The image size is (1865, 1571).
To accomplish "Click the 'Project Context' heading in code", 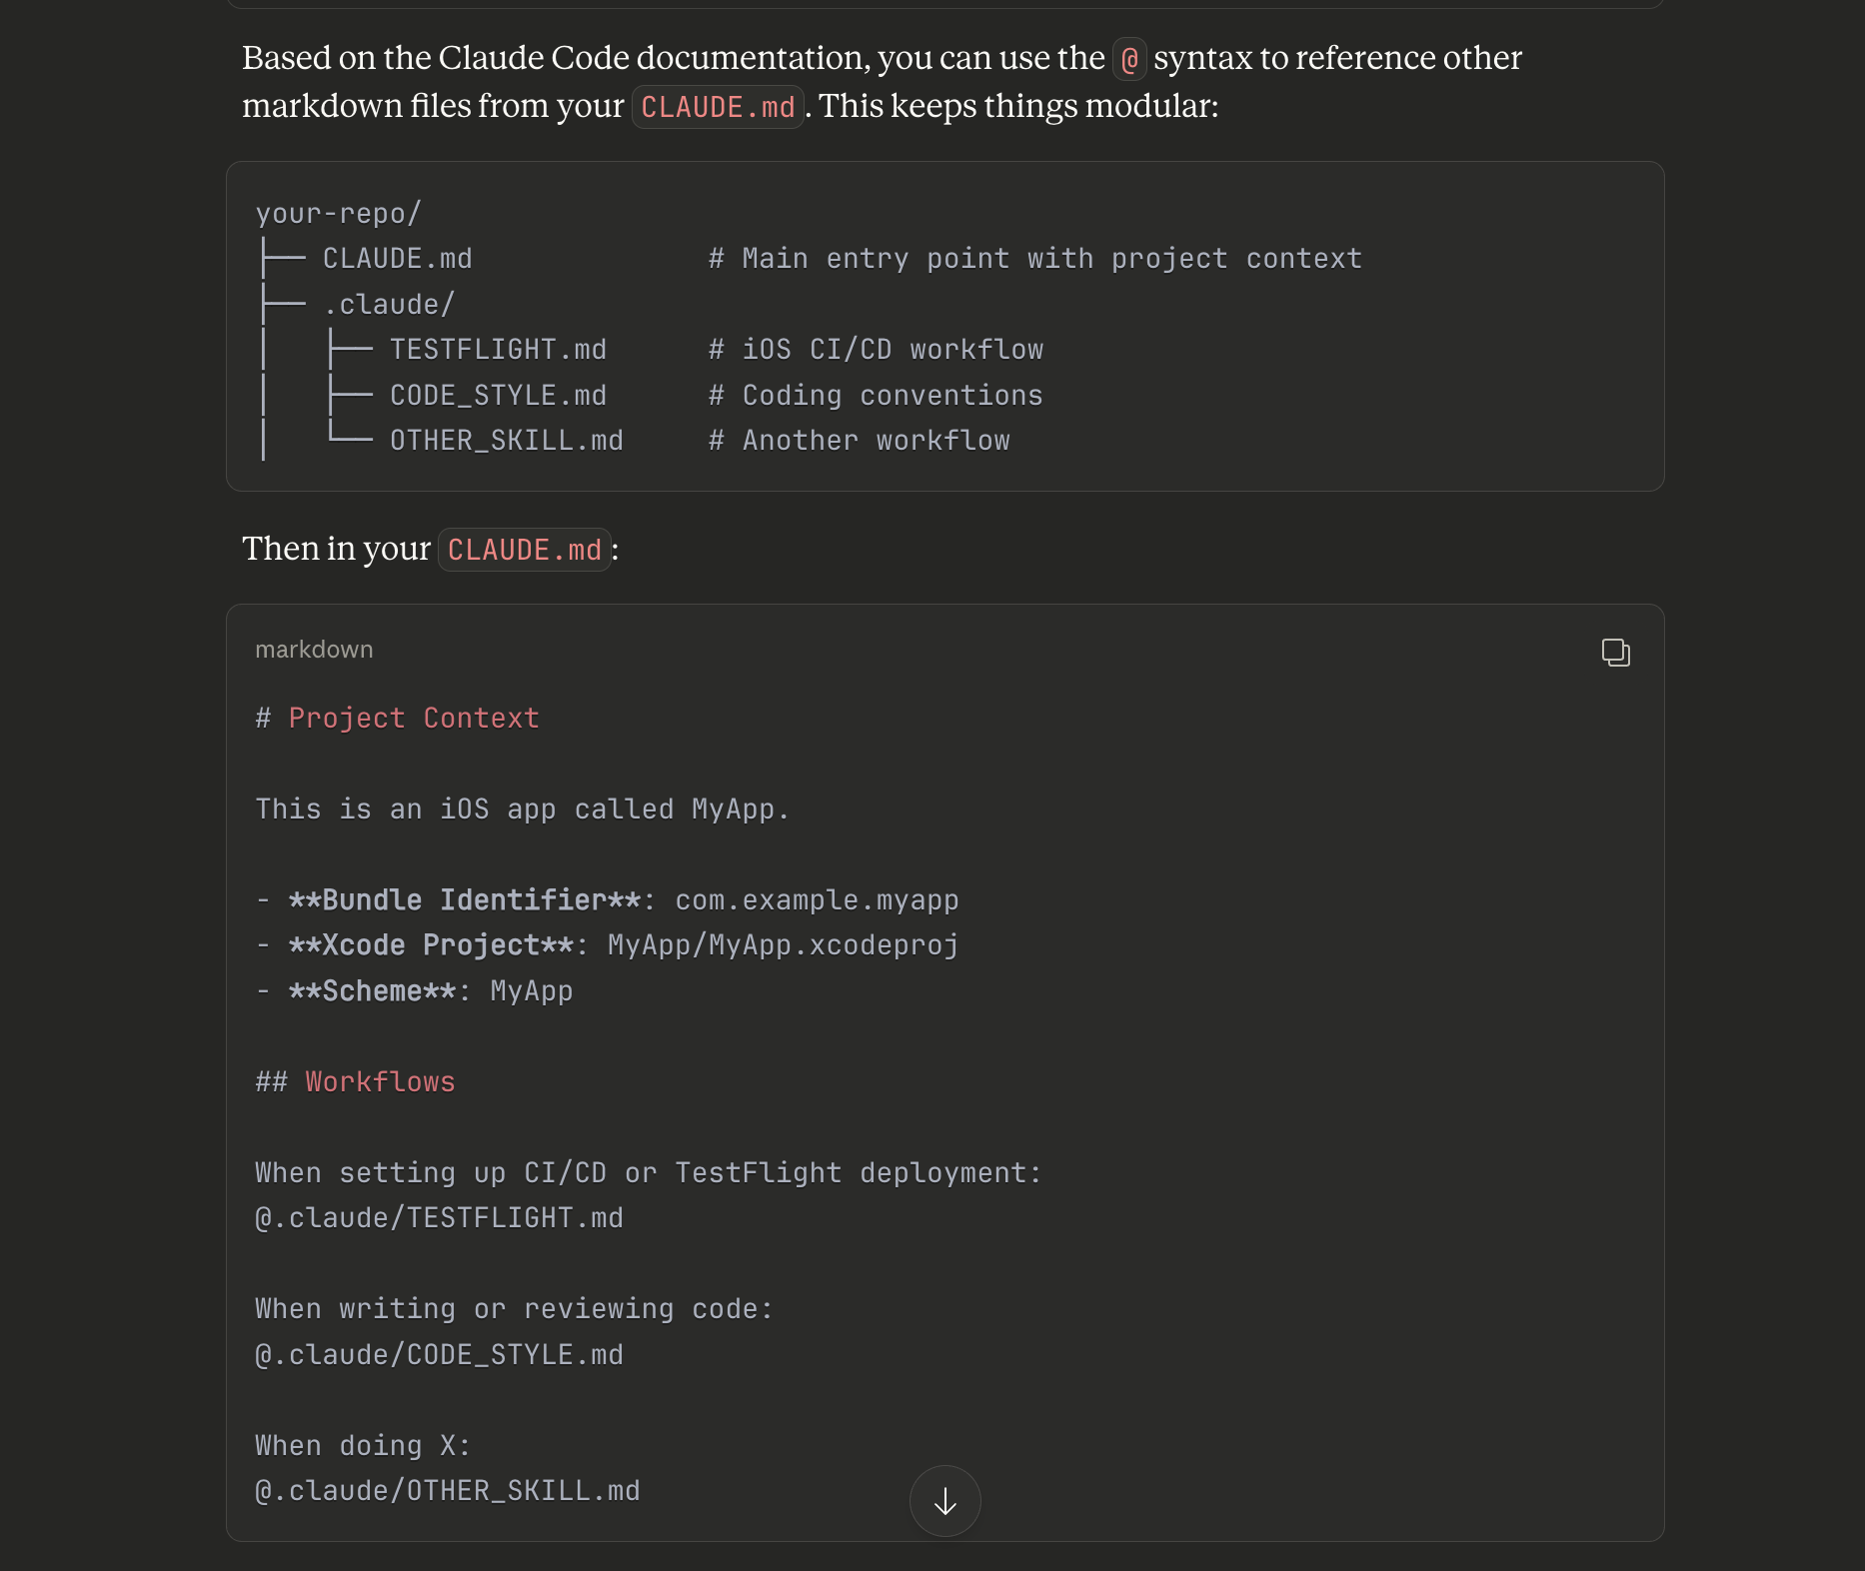I will coord(413,719).
